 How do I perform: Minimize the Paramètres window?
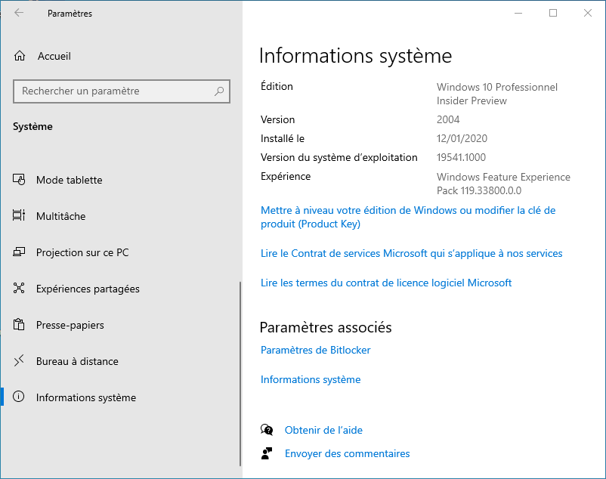(518, 13)
